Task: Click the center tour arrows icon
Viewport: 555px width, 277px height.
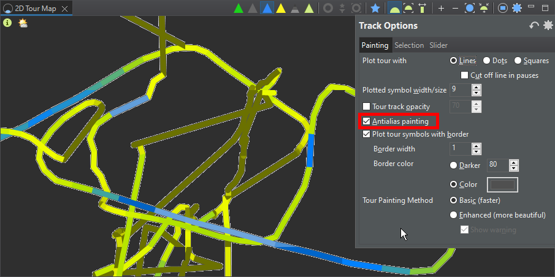Action: (x=483, y=8)
